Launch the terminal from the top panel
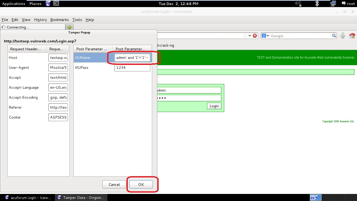Viewport: 357px width, 201px height. coord(56,3)
